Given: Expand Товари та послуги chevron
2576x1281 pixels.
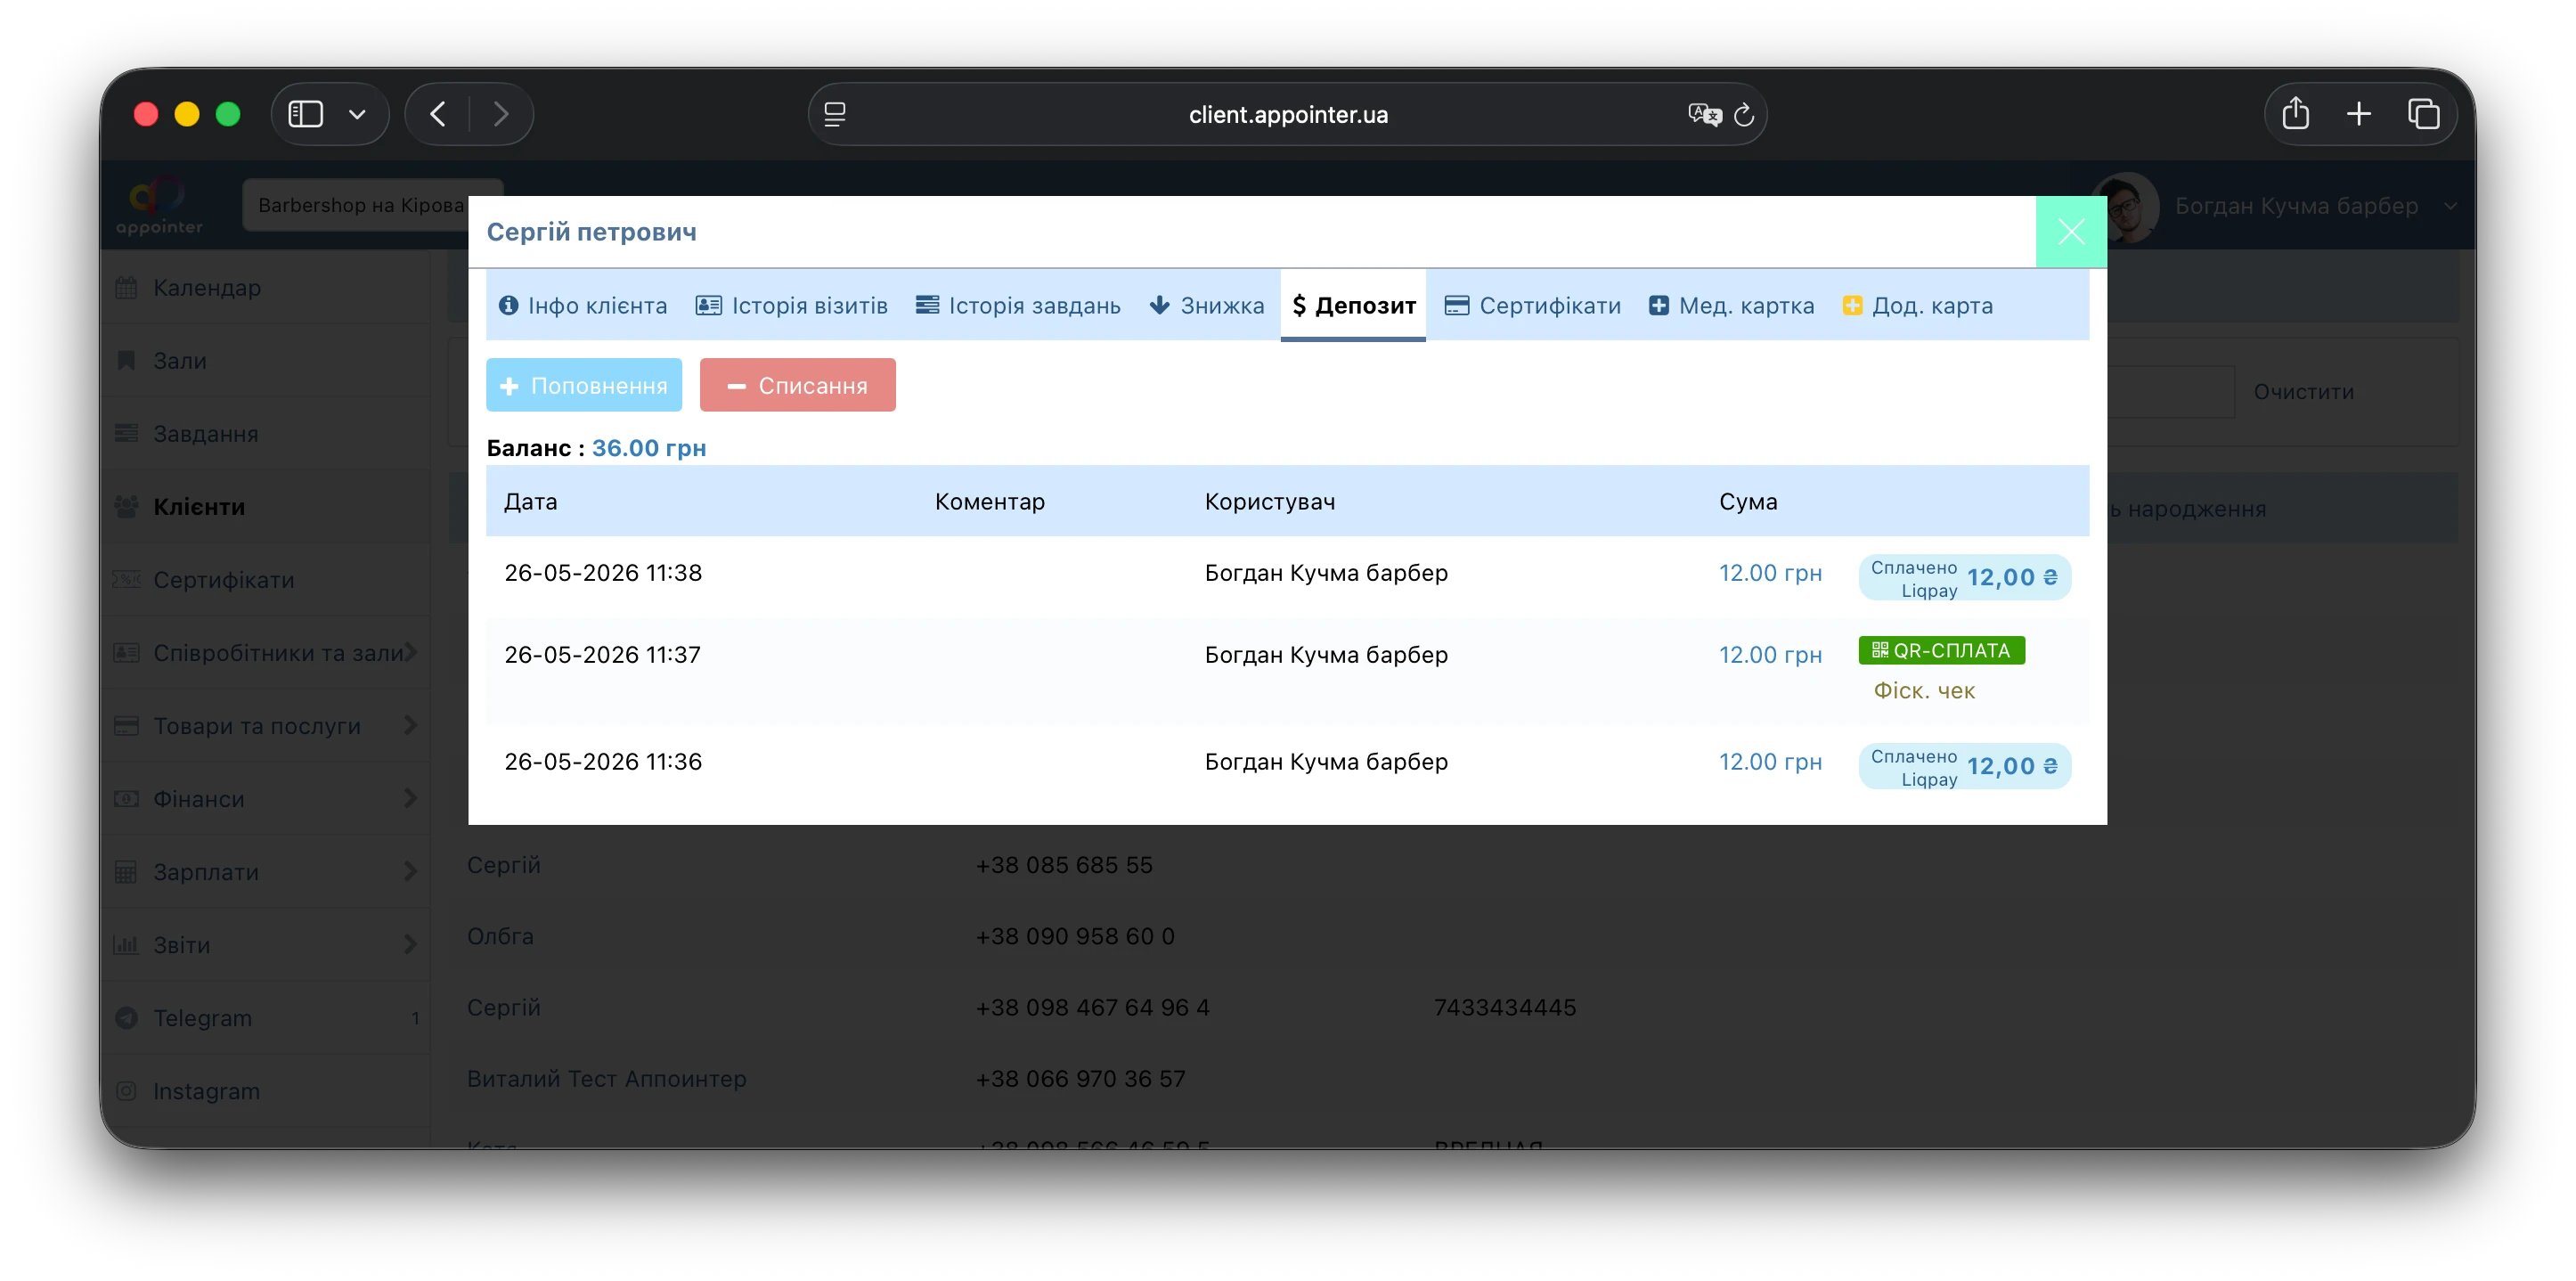Looking at the screenshot, I should pyautogui.click(x=410, y=725).
